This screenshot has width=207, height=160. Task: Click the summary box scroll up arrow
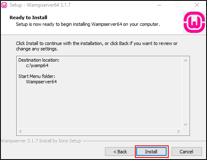pos(185,60)
